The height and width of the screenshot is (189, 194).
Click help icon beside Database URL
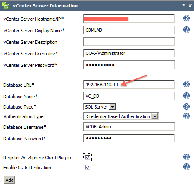[x=187, y=84]
